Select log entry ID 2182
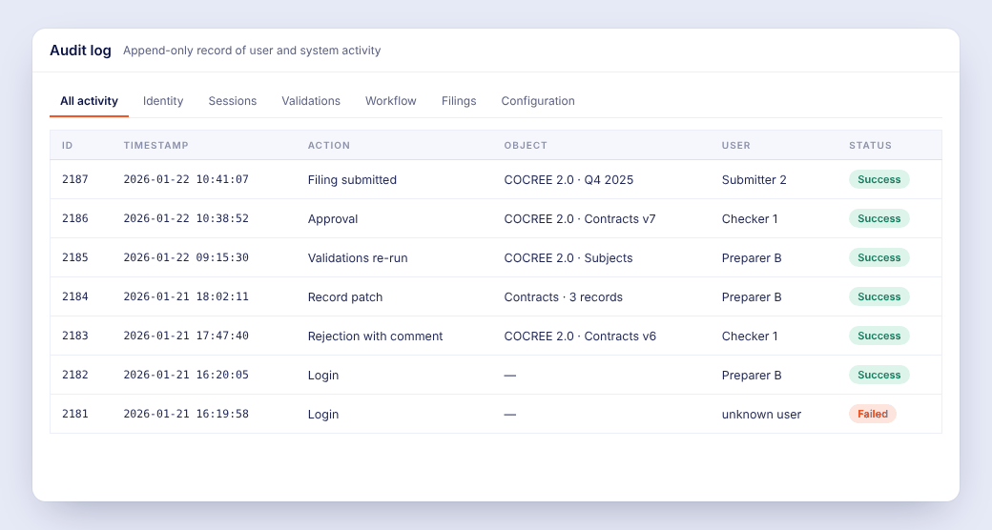The image size is (992, 530). pos(74,375)
